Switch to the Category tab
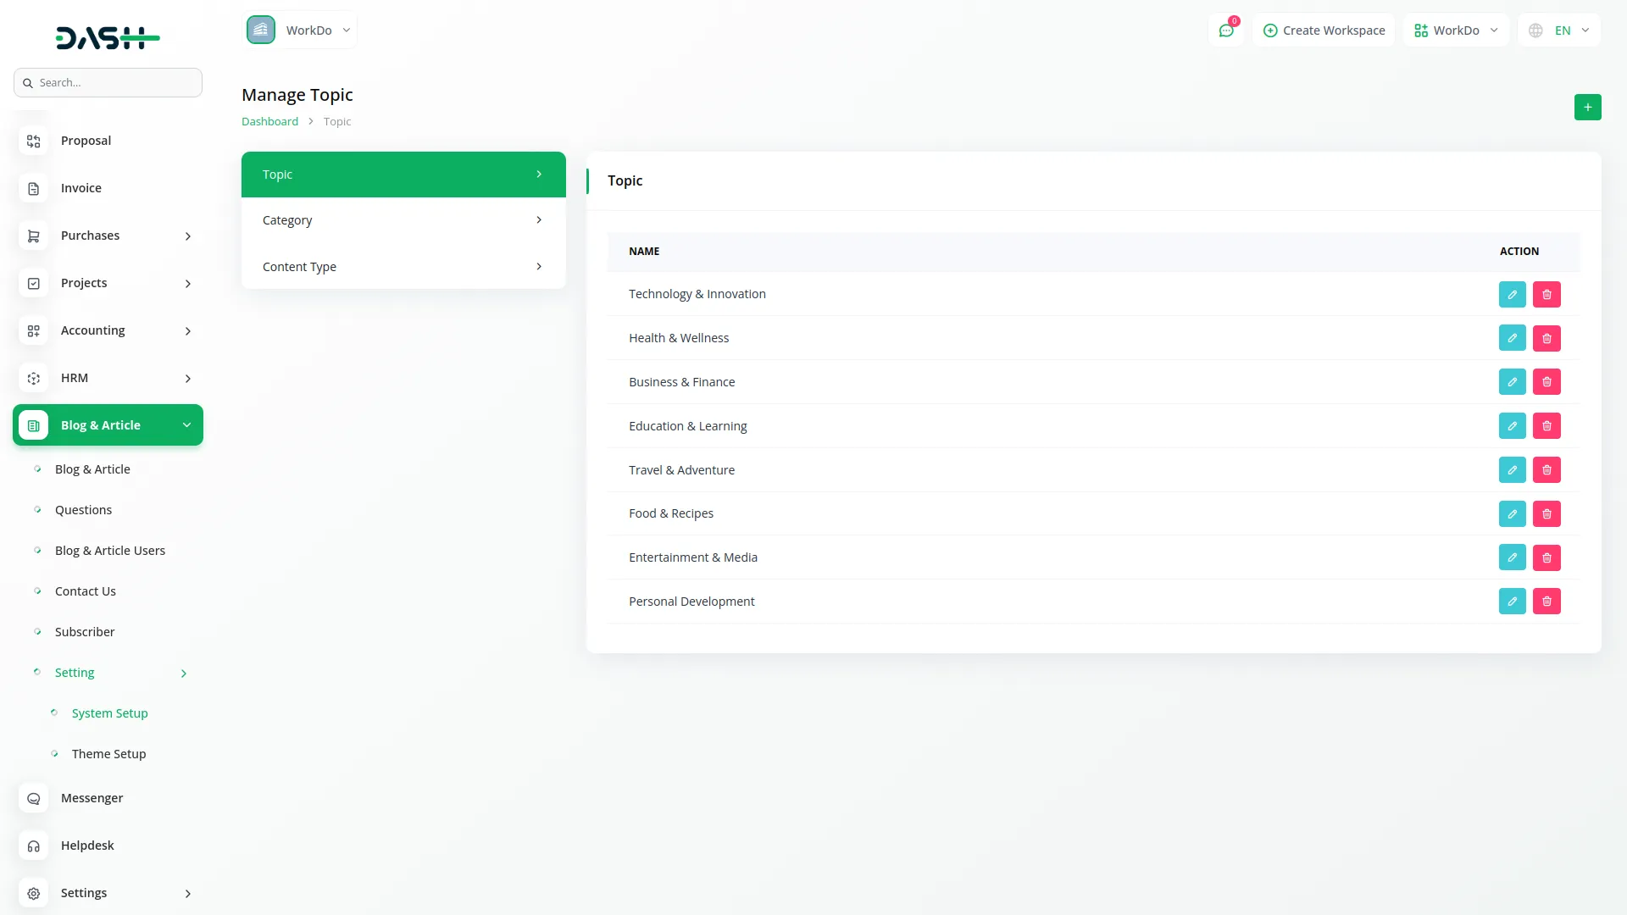 403,220
